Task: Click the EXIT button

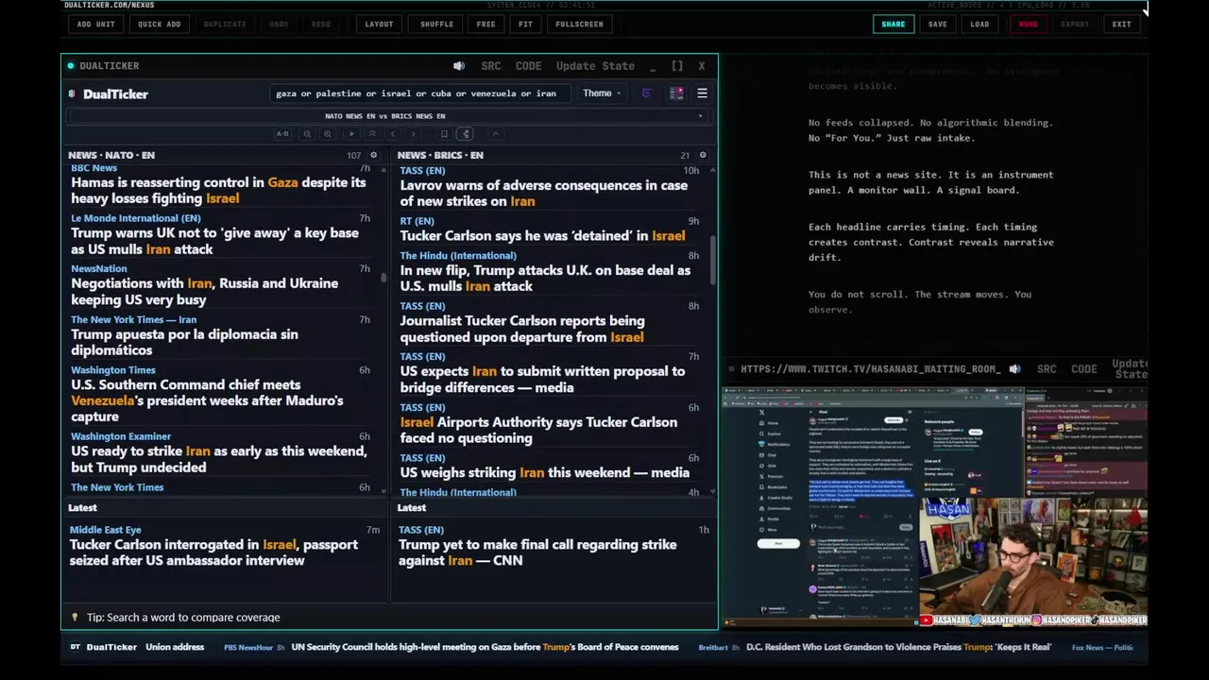Action: point(1121,24)
